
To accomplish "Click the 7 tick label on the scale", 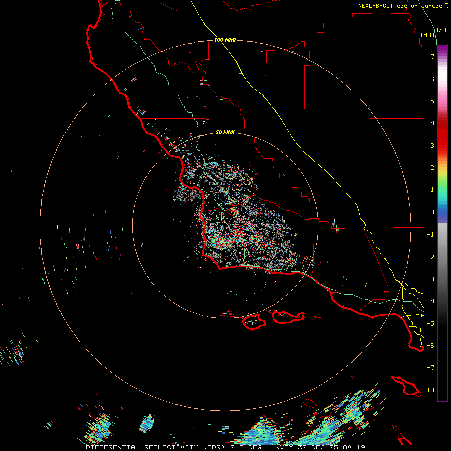I will (x=432, y=56).
